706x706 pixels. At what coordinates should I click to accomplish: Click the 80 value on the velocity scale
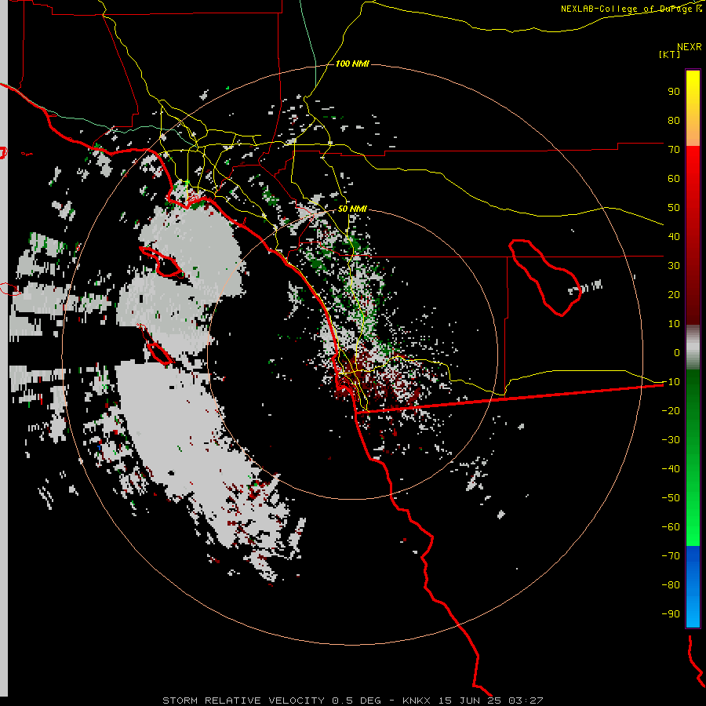[x=674, y=120]
